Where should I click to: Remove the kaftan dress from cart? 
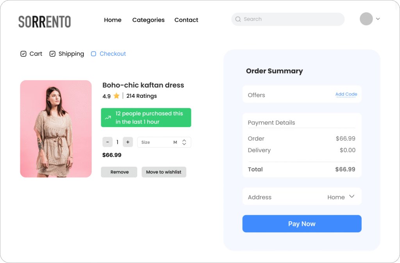click(119, 172)
